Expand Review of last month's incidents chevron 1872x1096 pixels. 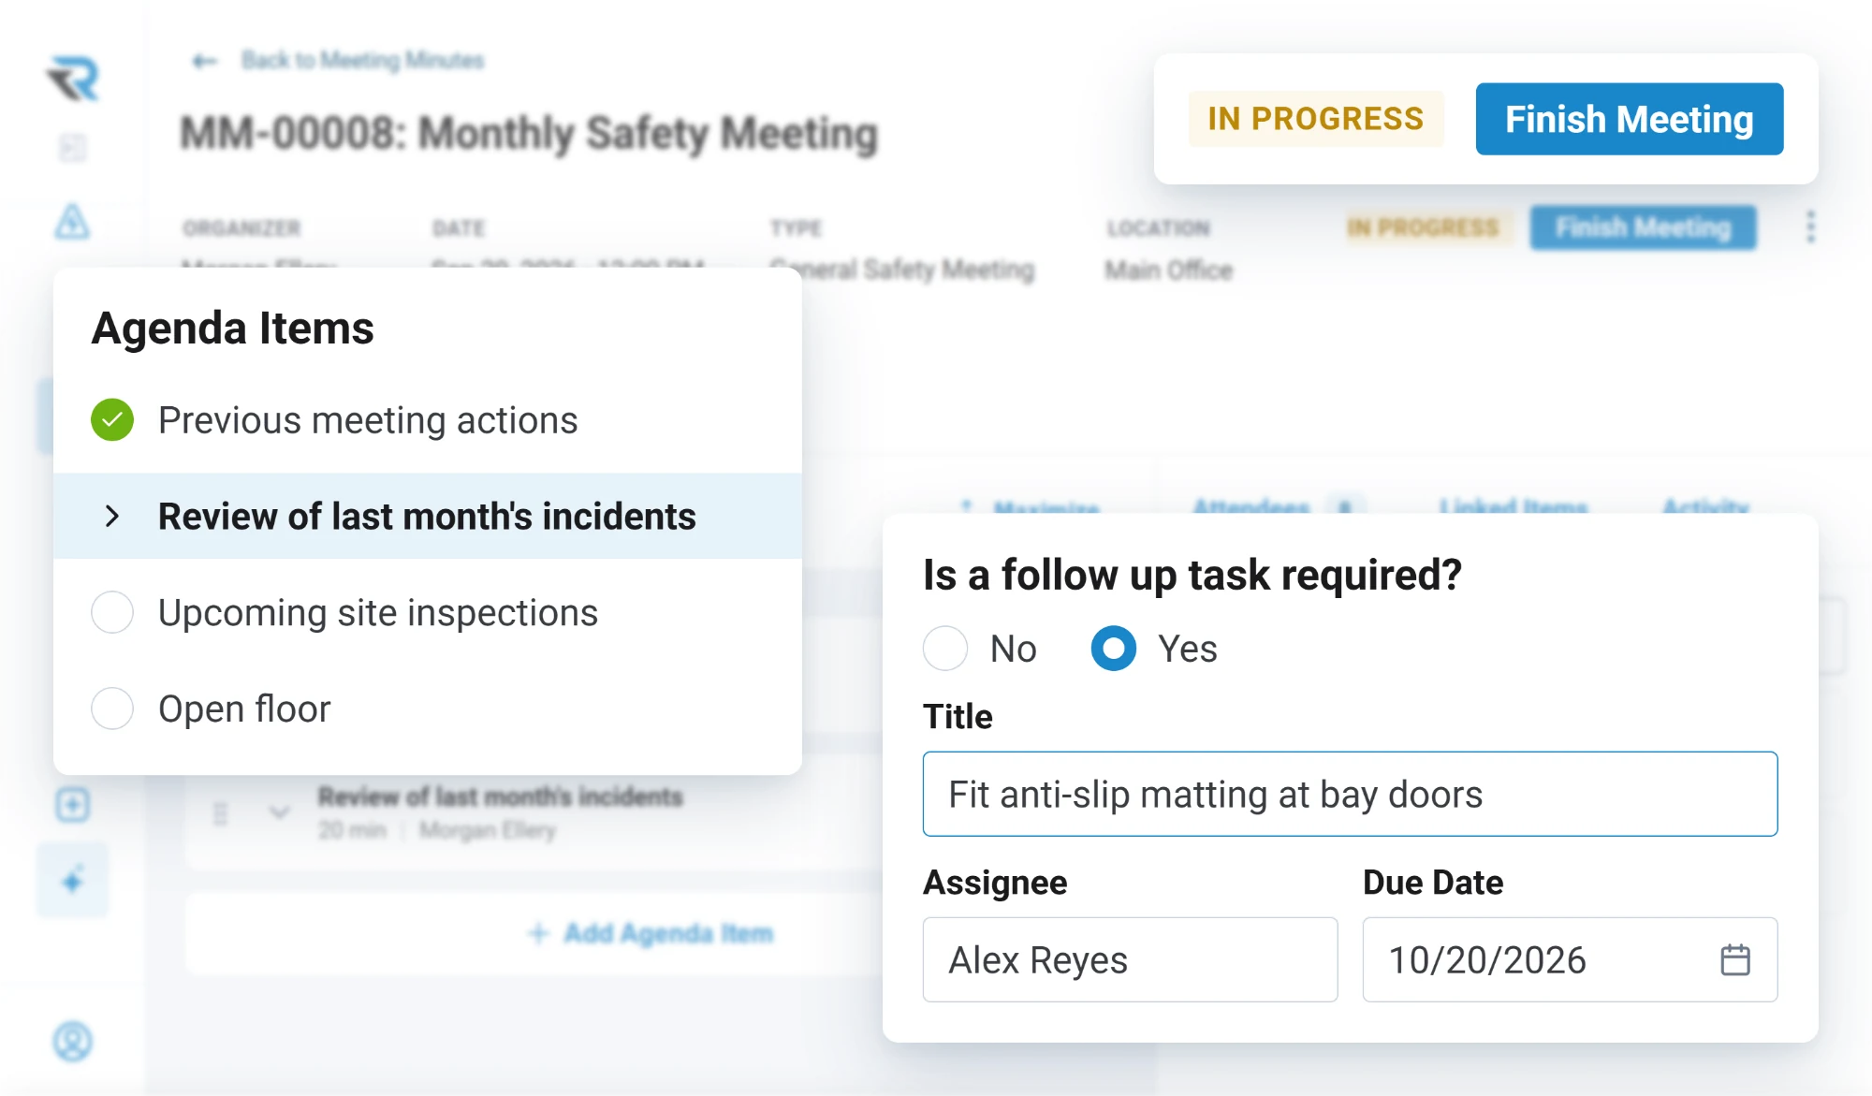point(112,516)
